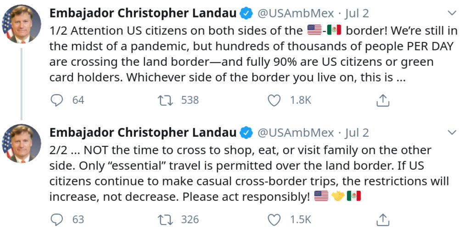Screen dimensions: 460x232
Task: Like the second tweet with 1.5K likes
Action: pos(274,220)
